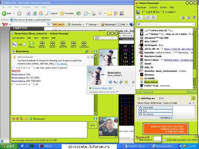Click the user's webcam avatar photo
Image resolution: width=199 pixels, height=149 pixels.
click(108, 126)
